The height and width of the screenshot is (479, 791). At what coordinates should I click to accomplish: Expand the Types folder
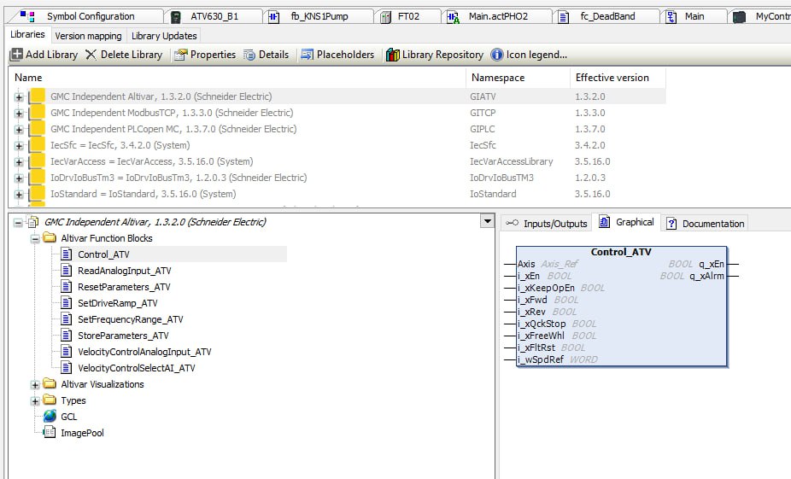click(x=35, y=400)
